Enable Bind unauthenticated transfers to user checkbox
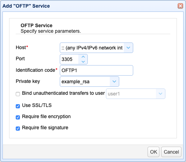This screenshot has height=162, width=186. click(x=18, y=94)
